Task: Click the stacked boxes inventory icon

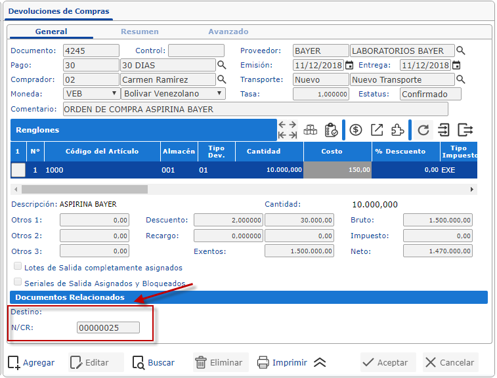Action: 310,130
